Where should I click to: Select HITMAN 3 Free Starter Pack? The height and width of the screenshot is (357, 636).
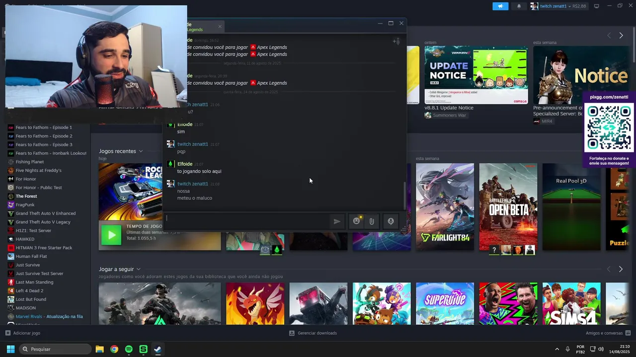coord(44,248)
